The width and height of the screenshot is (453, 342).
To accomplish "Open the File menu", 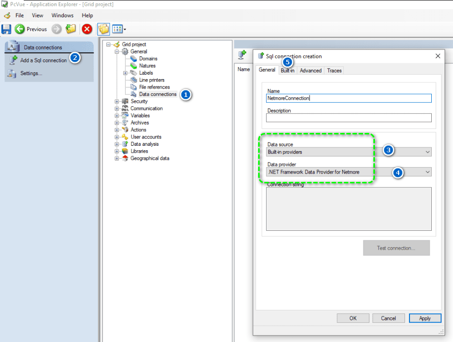I will [20, 15].
